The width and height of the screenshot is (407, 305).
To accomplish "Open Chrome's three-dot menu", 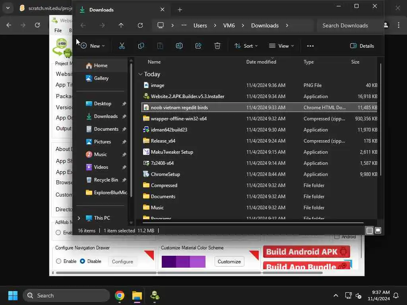I will coord(399,25).
